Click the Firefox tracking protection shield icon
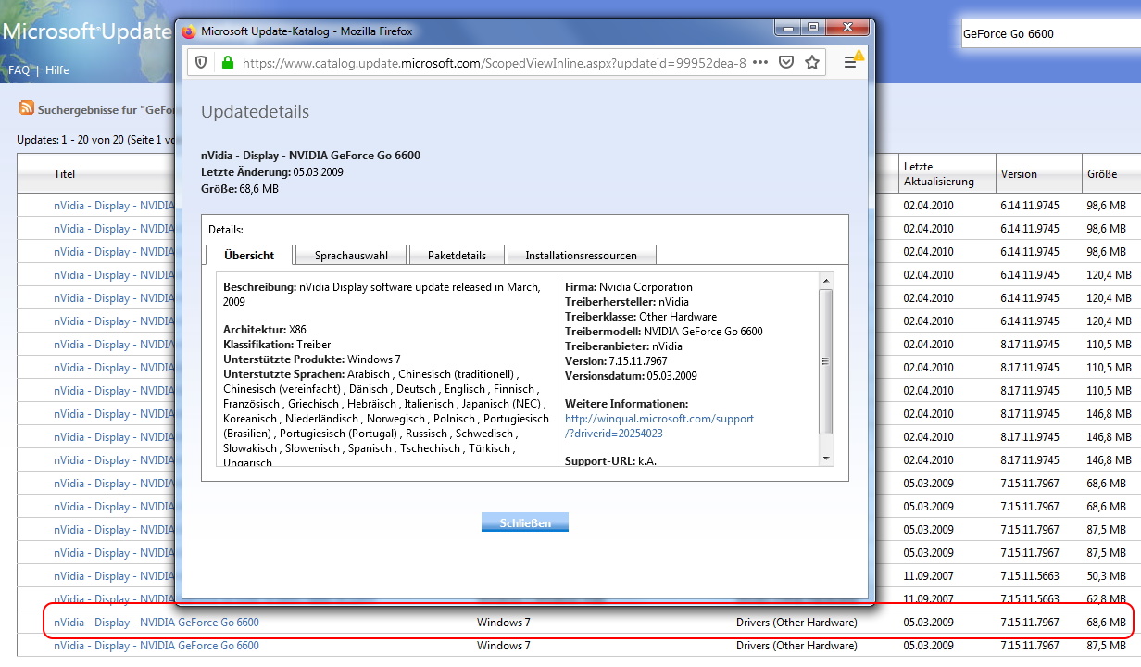Image resolution: width=1141 pixels, height=667 pixels. point(201,63)
